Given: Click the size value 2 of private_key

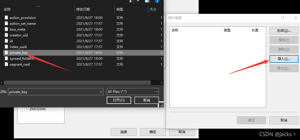Looking at the screenshot, I should click(161, 52).
